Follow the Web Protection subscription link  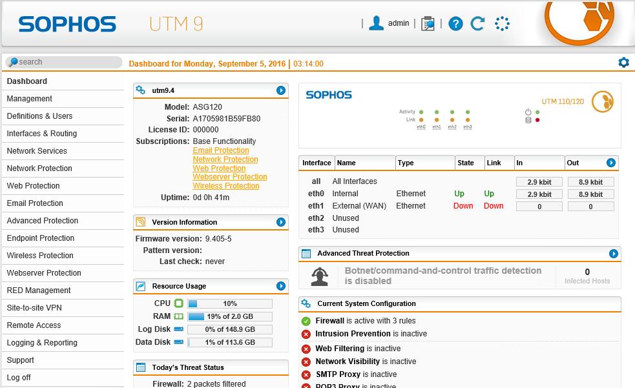tap(219, 168)
